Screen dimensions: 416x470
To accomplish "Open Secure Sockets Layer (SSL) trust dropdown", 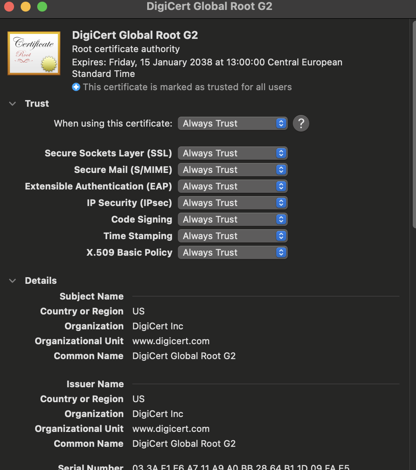I will pos(232,153).
